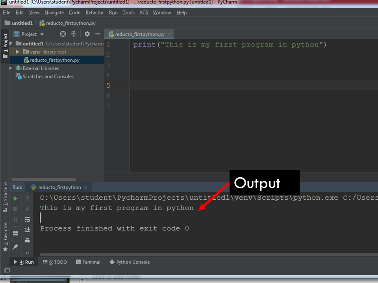Expand the venv library root node

point(17,51)
